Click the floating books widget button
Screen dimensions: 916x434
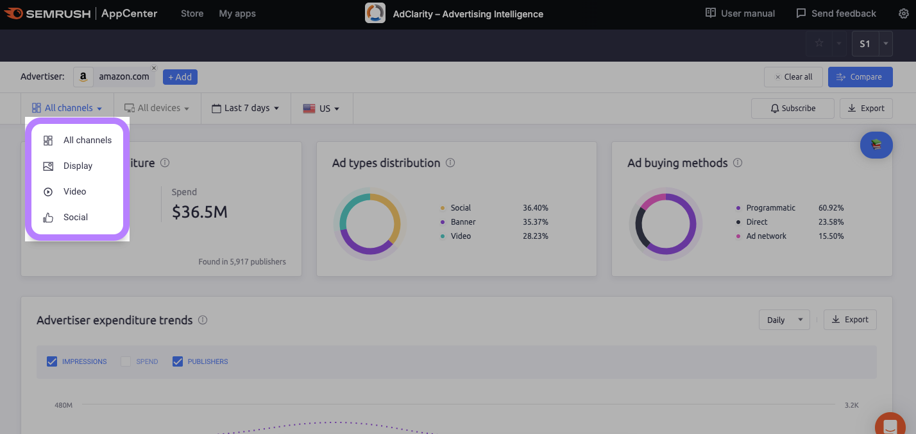point(876,145)
